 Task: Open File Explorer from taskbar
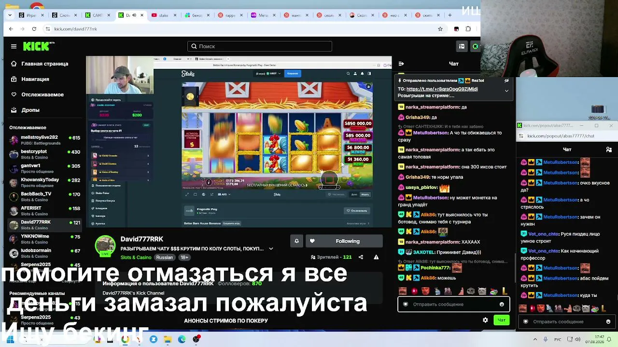(x=168, y=339)
